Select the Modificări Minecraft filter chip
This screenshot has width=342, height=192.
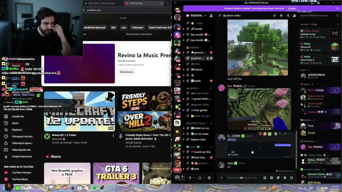pyautogui.click(x=95, y=27)
